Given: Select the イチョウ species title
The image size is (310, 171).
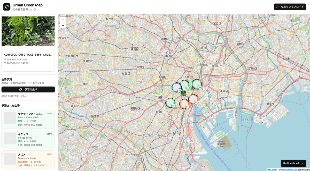Looking at the screenshot, I should (23, 134).
